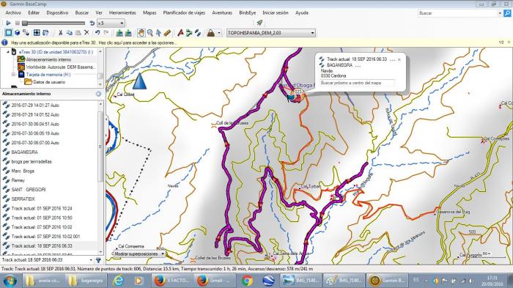Open the playback speed x5 dropdown
This screenshot has width=513, height=288.
[111, 23]
